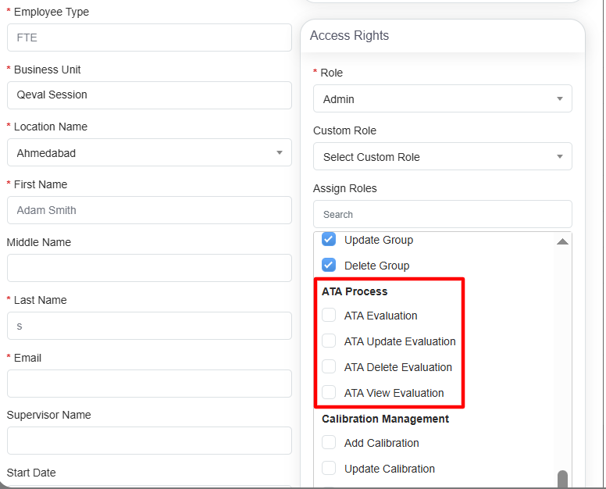Select the Last Name input field
The width and height of the screenshot is (606, 489).
click(148, 326)
